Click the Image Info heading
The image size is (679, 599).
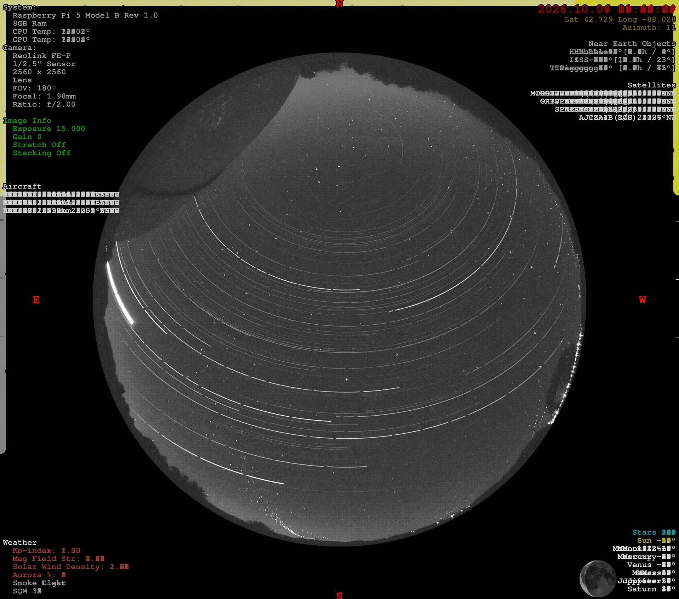tap(27, 121)
